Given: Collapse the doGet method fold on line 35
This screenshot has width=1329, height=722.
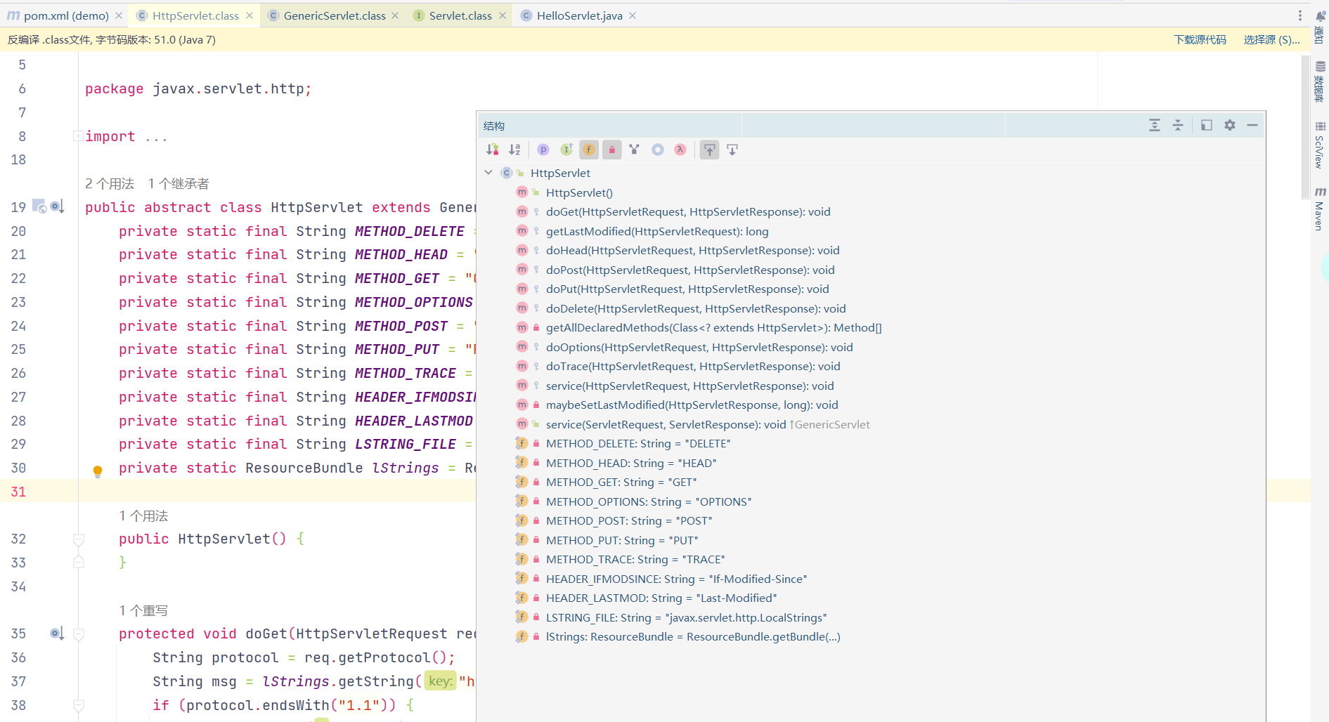Looking at the screenshot, I should pos(79,634).
